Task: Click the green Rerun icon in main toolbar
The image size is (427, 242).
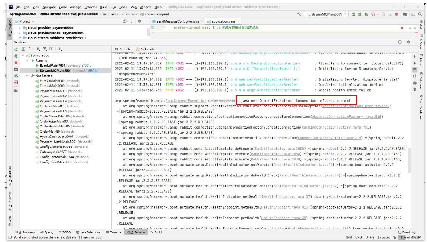Action: click(x=353, y=14)
